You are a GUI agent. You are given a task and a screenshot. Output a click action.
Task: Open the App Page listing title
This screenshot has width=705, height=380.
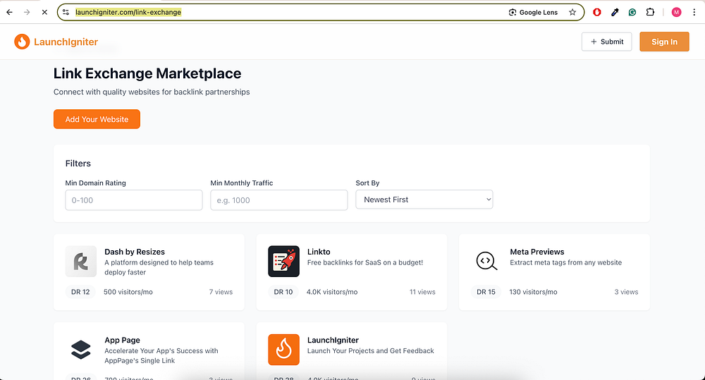tap(122, 340)
